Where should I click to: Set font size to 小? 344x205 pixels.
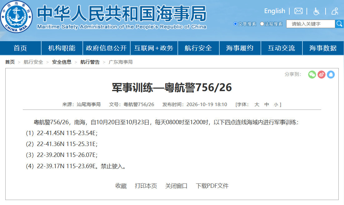276,105
